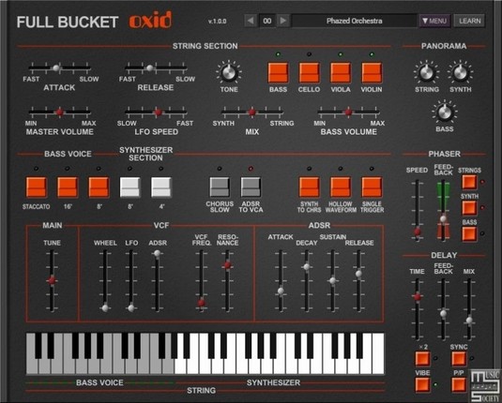The width and height of the screenshot is (502, 403).
Task: Click the LEARN button
Action: [x=469, y=22]
